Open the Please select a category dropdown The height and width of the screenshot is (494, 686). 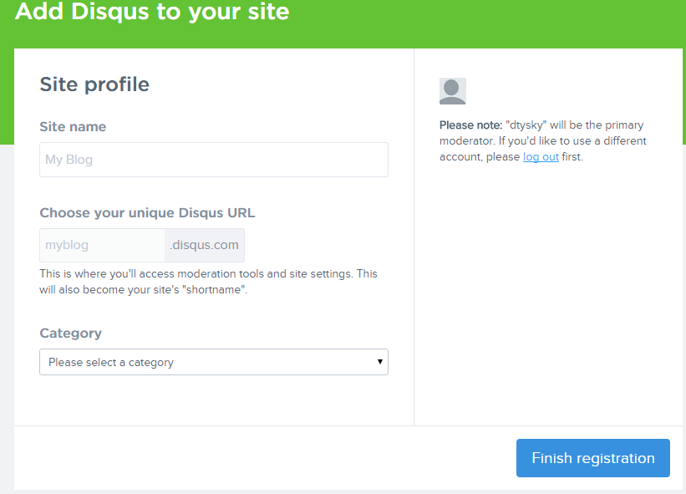click(x=214, y=362)
